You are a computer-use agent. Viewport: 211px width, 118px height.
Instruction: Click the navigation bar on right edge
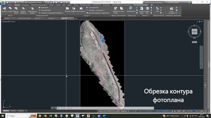201,57
